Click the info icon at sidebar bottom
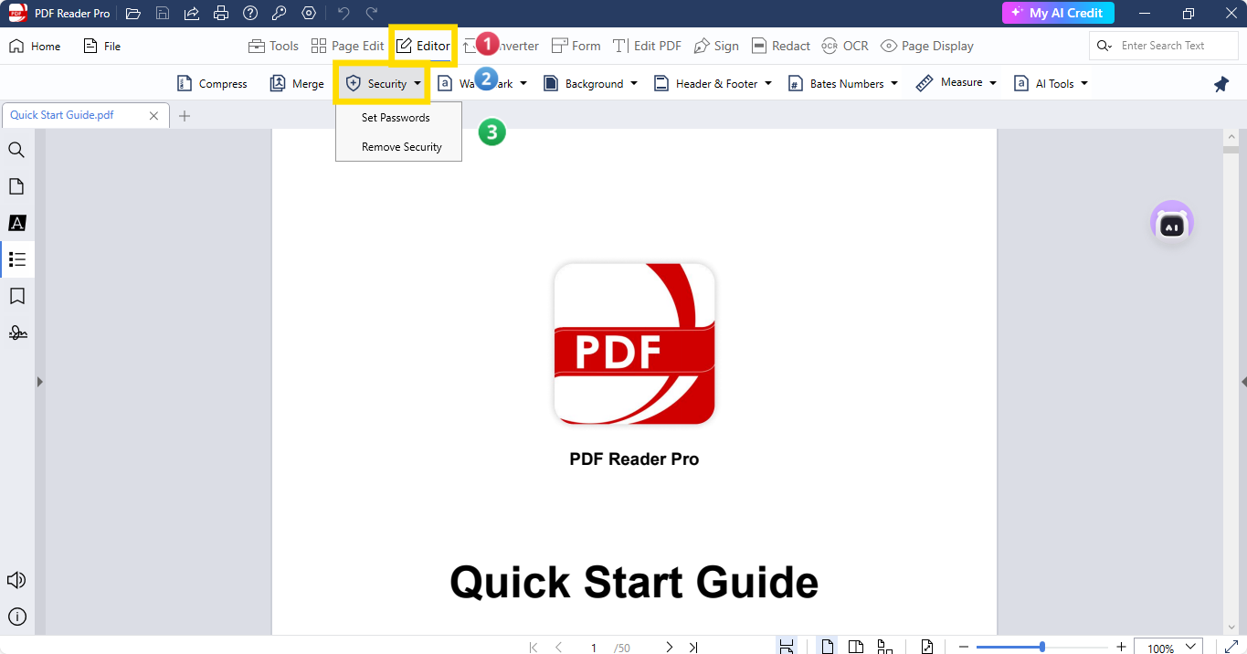This screenshot has width=1247, height=654. click(16, 617)
